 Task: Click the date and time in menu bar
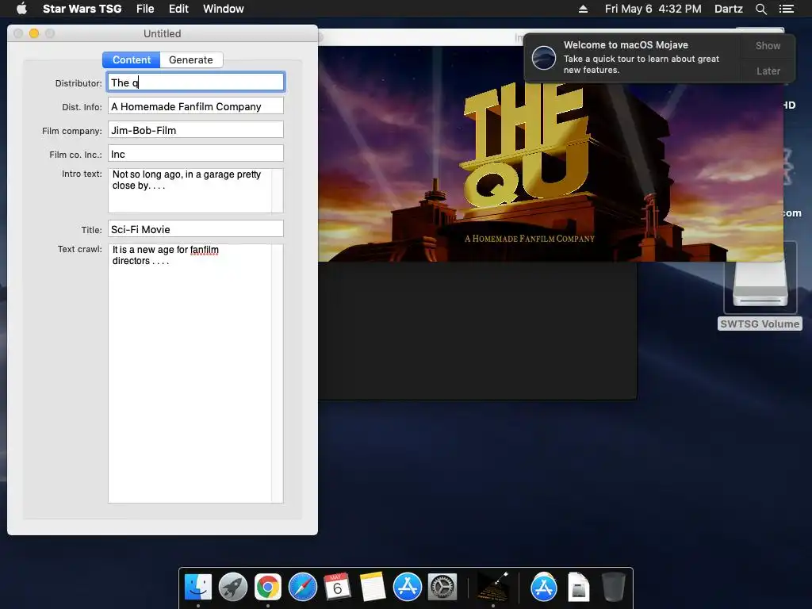(653, 9)
